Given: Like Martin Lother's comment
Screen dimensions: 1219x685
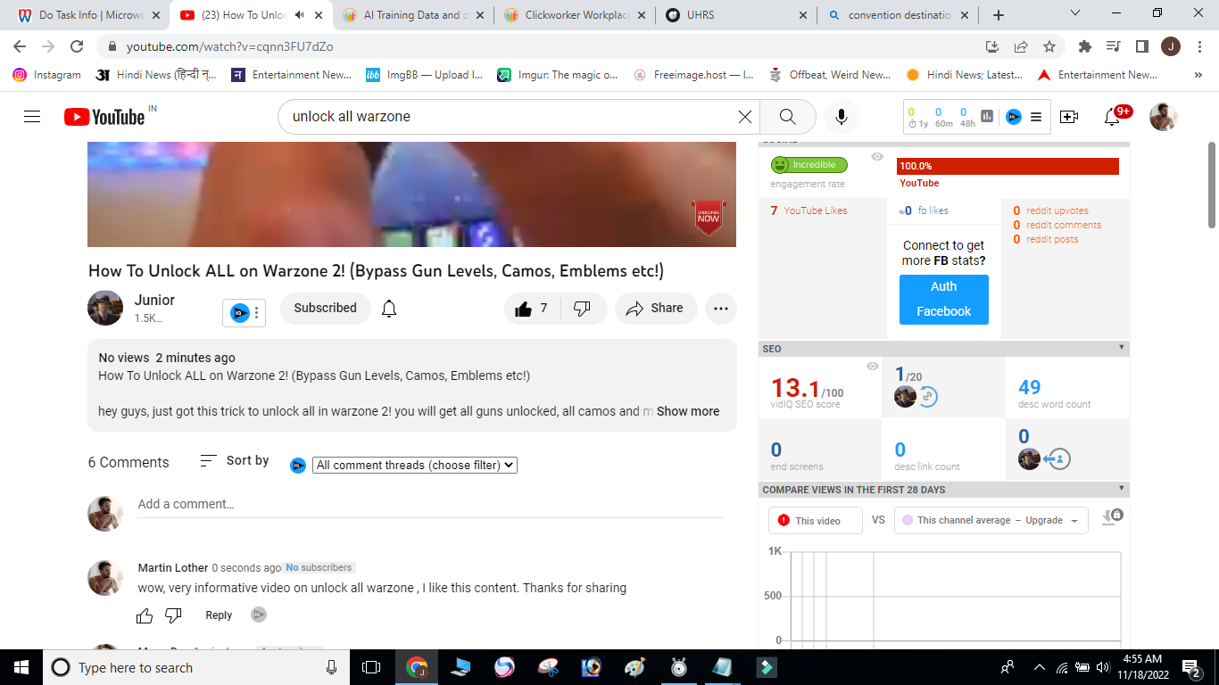Looking at the screenshot, I should [x=145, y=615].
